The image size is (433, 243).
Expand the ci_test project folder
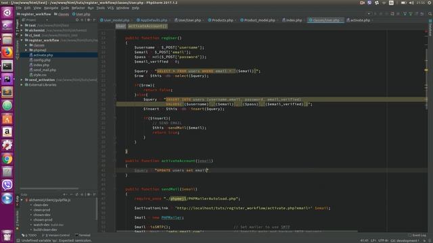coord(22,35)
